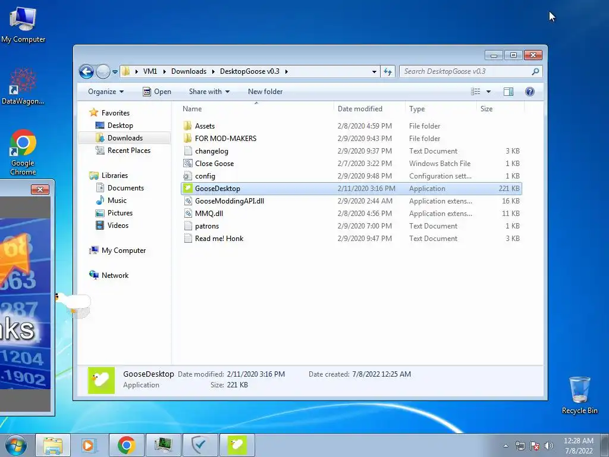This screenshot has width=609, height=457.
Task: Click the Change your view icon
Action: pos(476,92)
